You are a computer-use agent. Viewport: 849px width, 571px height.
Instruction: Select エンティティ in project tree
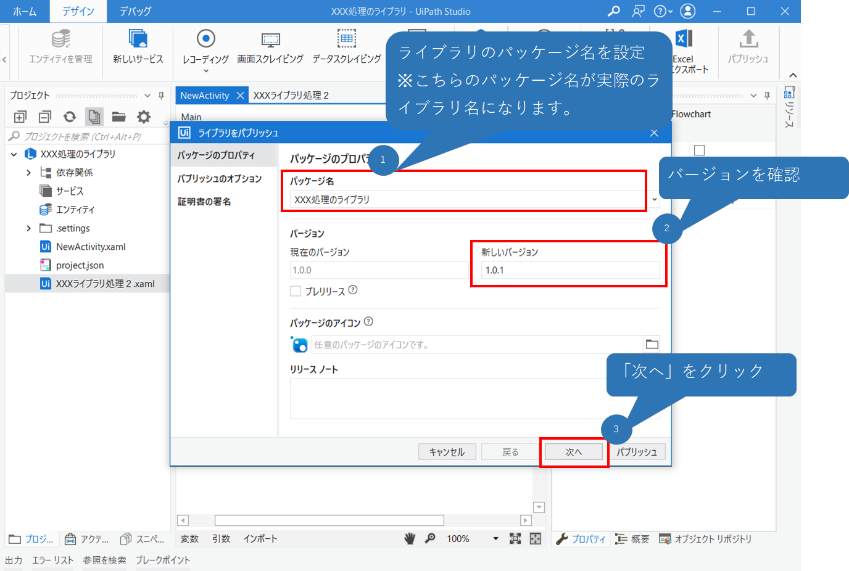(x=75, y=210)
